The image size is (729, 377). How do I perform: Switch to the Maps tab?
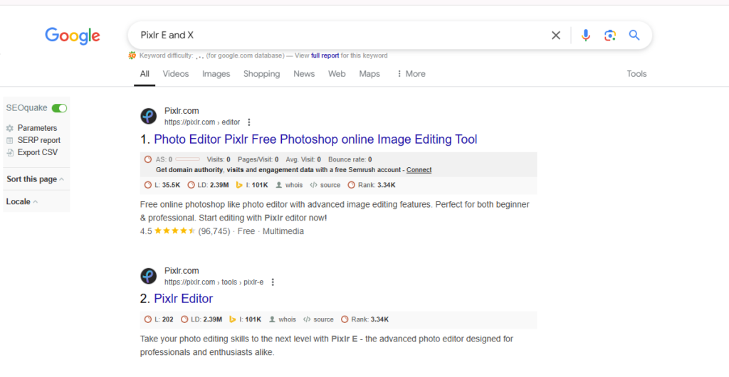coord(369,74)
